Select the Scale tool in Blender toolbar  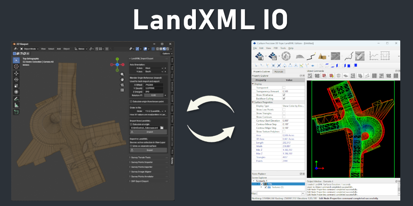[16, 85]
